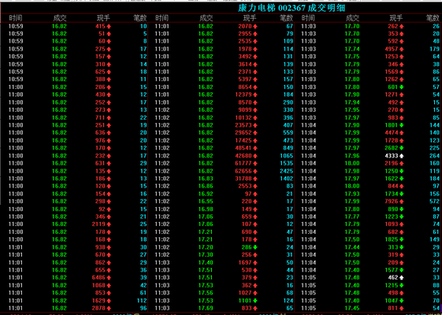Click the white up arrow beside 4333
Image resolution: width=442 pixels, height=315 pixels.
pos(401,156)
